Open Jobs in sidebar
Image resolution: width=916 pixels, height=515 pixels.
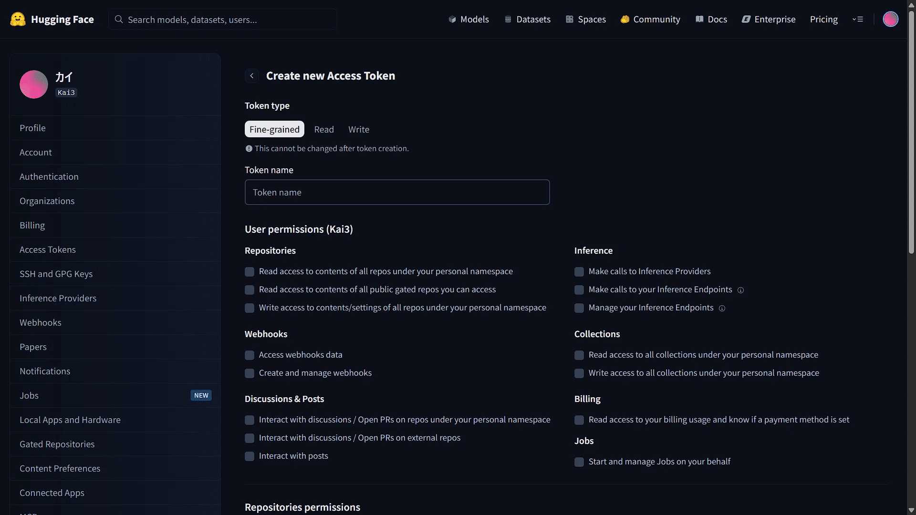point(115,395)
